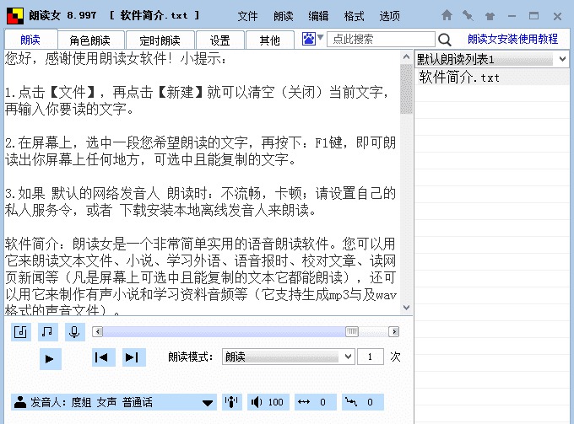Jump to previous with skip-back button
Screen dimensions: 574x424
coord(104,357)
